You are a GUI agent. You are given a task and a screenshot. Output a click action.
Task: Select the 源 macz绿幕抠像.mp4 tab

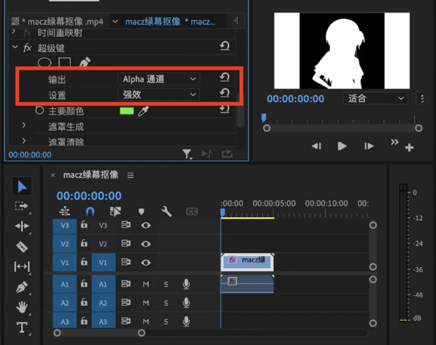tap(57, 21)
